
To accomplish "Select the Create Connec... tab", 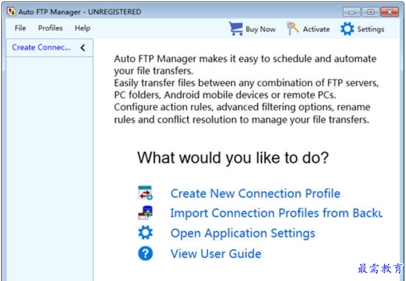I will pos(41,47).
